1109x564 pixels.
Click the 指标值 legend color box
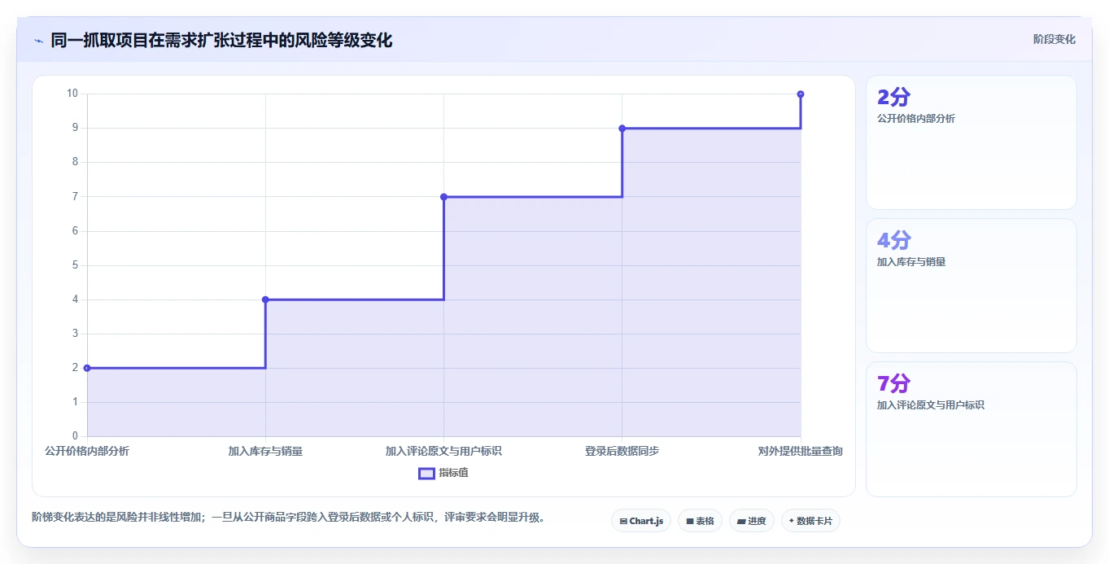426,473
